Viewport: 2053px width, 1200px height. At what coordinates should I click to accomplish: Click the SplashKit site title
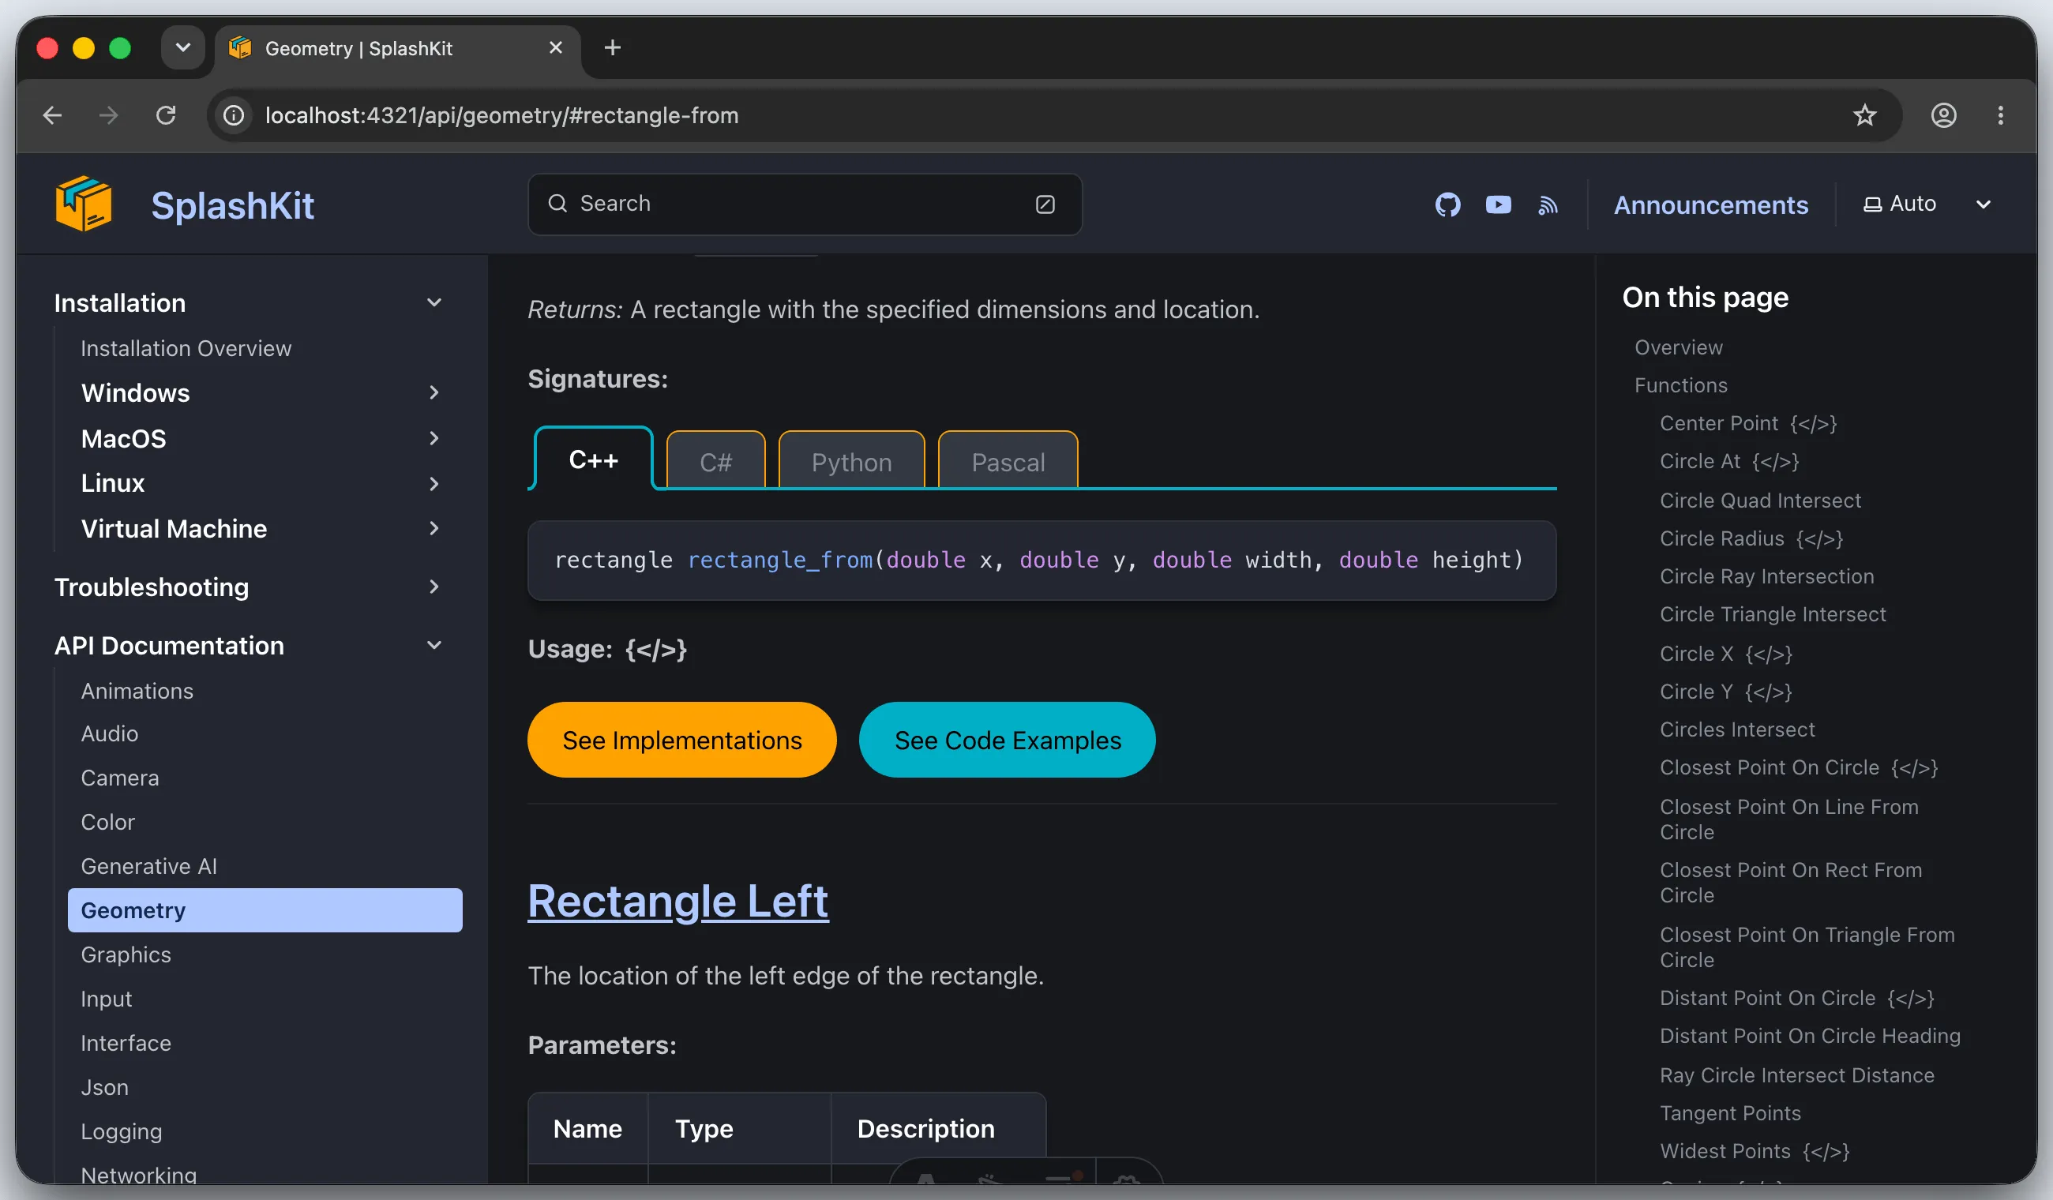[232, 205]
